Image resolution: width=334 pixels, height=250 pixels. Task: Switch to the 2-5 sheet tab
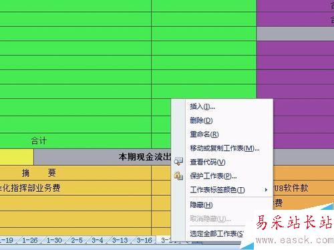pyautogui.click(x=77, y=241)
